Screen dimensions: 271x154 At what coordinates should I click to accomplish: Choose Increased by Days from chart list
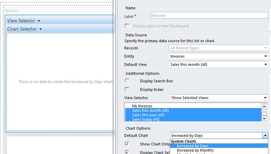coord(192,146)
